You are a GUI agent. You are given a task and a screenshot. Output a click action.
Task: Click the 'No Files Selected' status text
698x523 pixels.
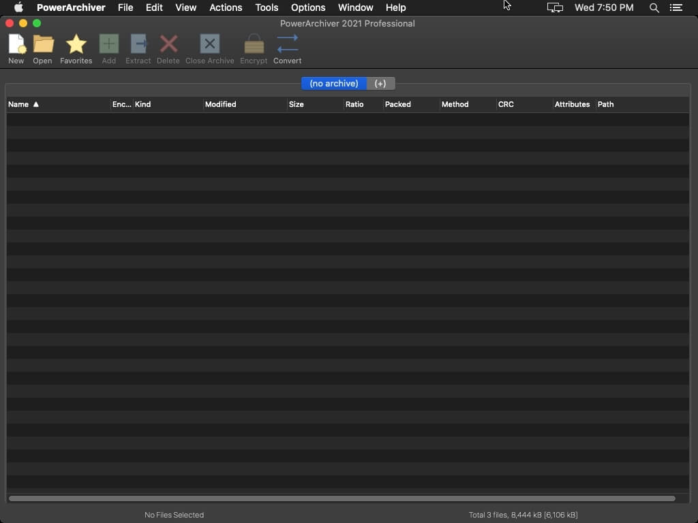[x=174, y=515]
